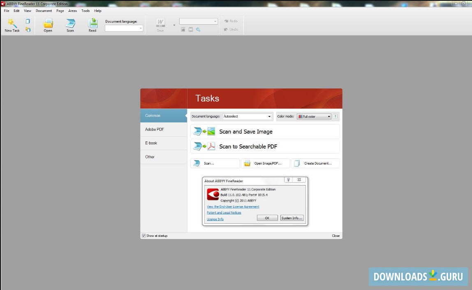472x290 pixels.
Task: Click Close in the Tasks window
Action: coord(335,236)
